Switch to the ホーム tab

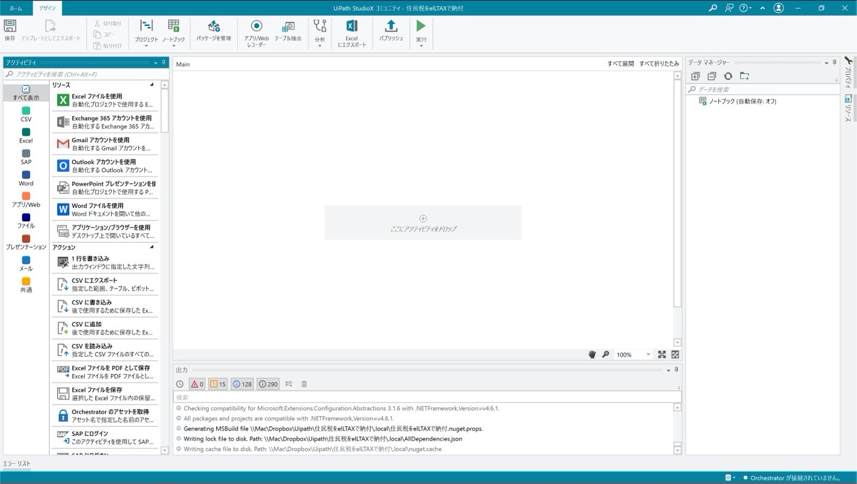[x=15, y=8]
